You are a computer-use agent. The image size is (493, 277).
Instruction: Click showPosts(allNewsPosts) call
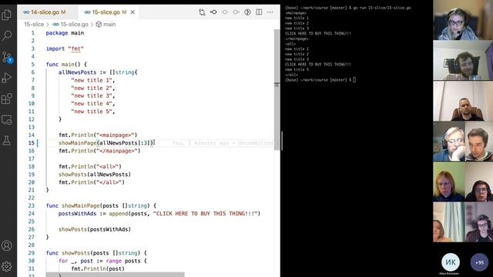(95, 175)
